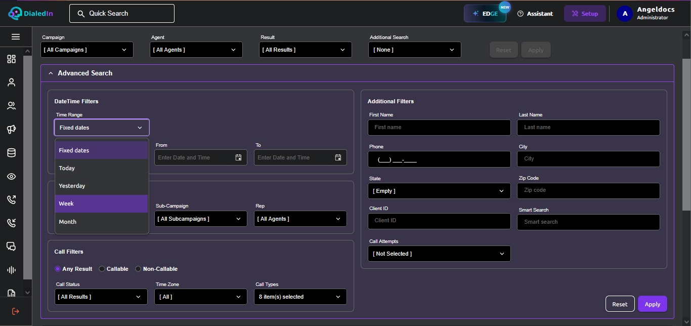Open the outbound call phone icon

(x=11, y=199)
